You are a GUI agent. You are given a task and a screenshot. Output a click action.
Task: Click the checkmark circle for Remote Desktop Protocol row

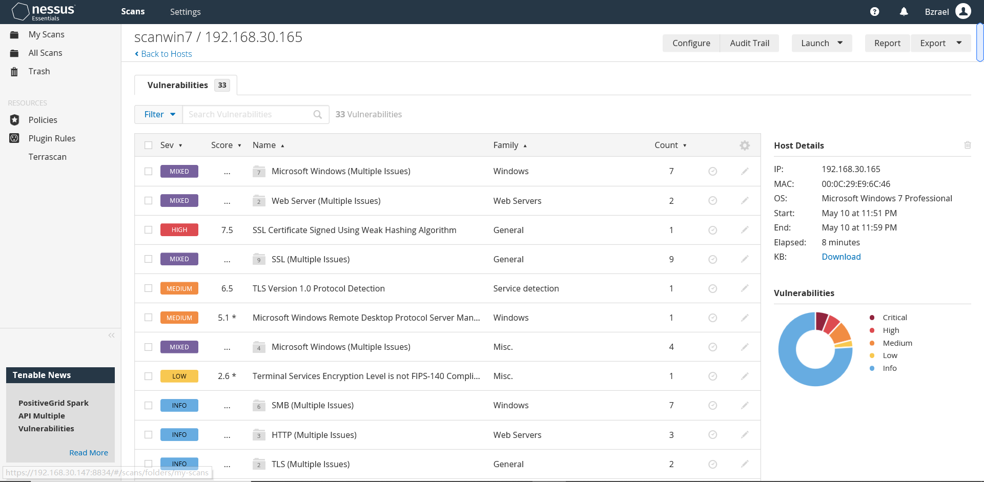coord(712,318)
